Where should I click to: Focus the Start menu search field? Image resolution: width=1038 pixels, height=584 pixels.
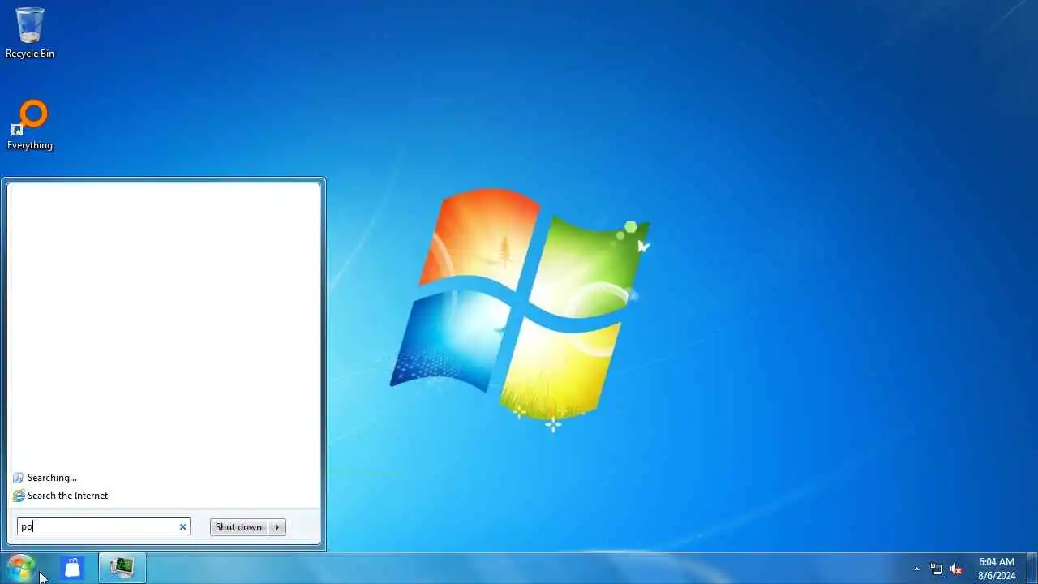point(103,526)
